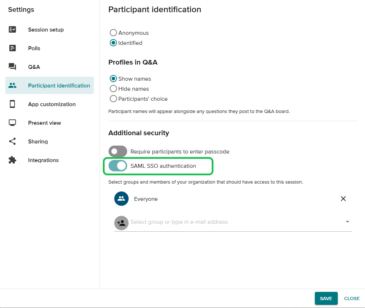
Task: Click the App customization phone icon
Action: [13, 104]
